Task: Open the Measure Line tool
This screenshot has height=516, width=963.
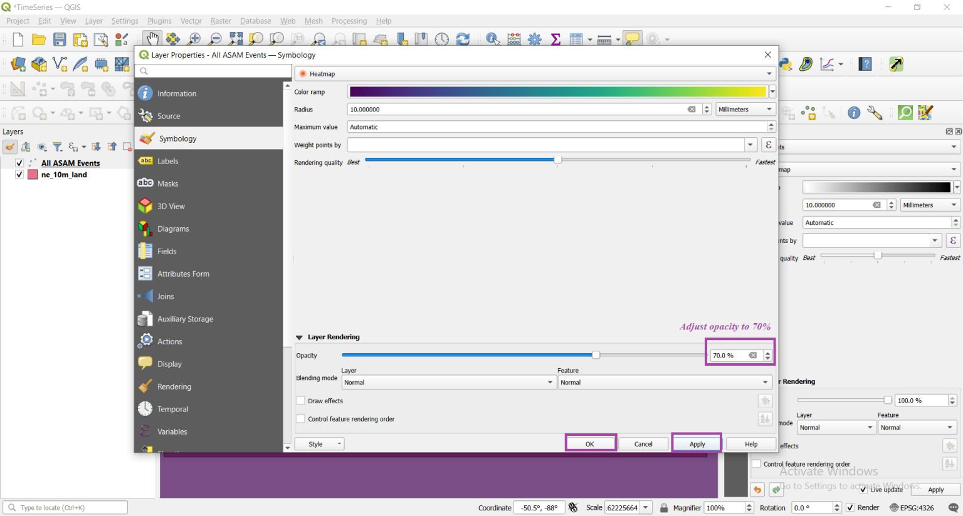Action: [x=604, y=39]
